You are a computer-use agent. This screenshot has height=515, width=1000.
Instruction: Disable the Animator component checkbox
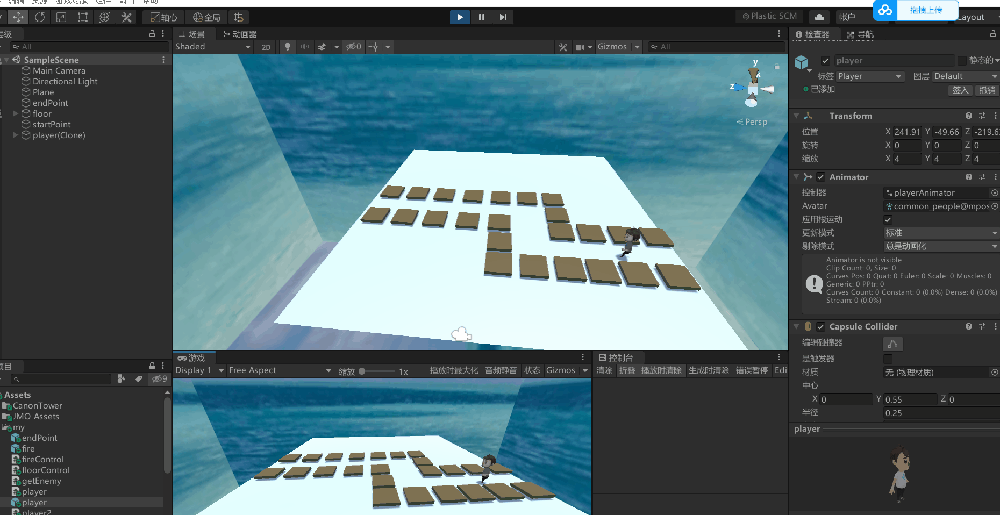[x=820, y=177]
